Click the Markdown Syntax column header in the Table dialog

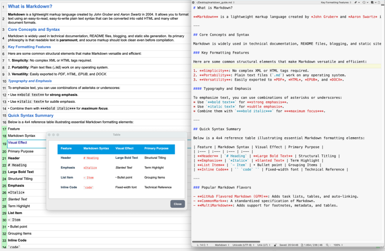[x=96, y=148]
